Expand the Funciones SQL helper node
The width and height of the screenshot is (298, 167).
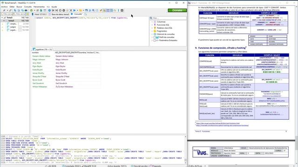point(152,25)
